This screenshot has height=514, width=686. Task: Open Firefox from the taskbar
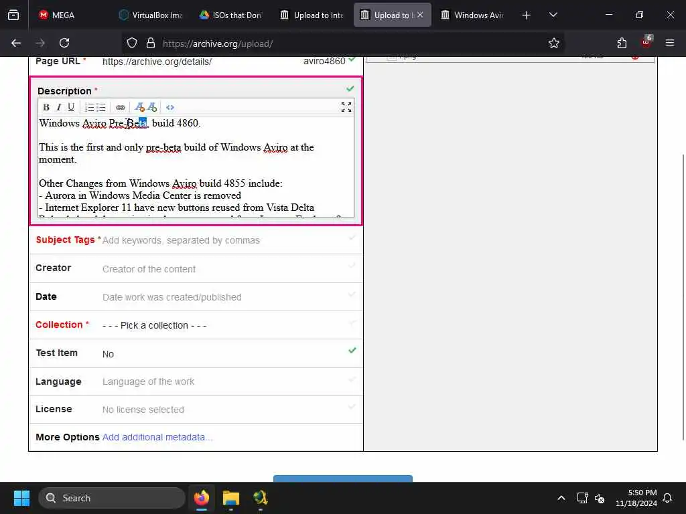[201, 498]
